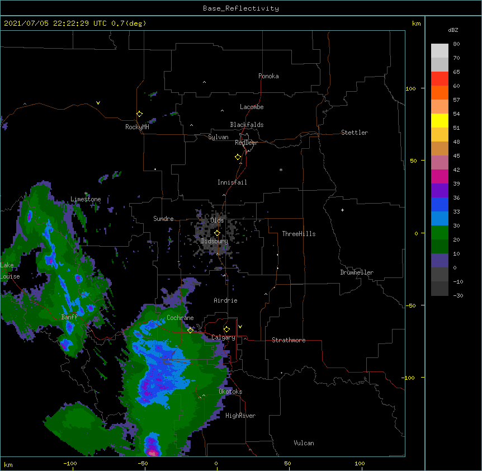
Task: Click the RockyMH label
Action: pyautogui.click(x=137, y=127)
